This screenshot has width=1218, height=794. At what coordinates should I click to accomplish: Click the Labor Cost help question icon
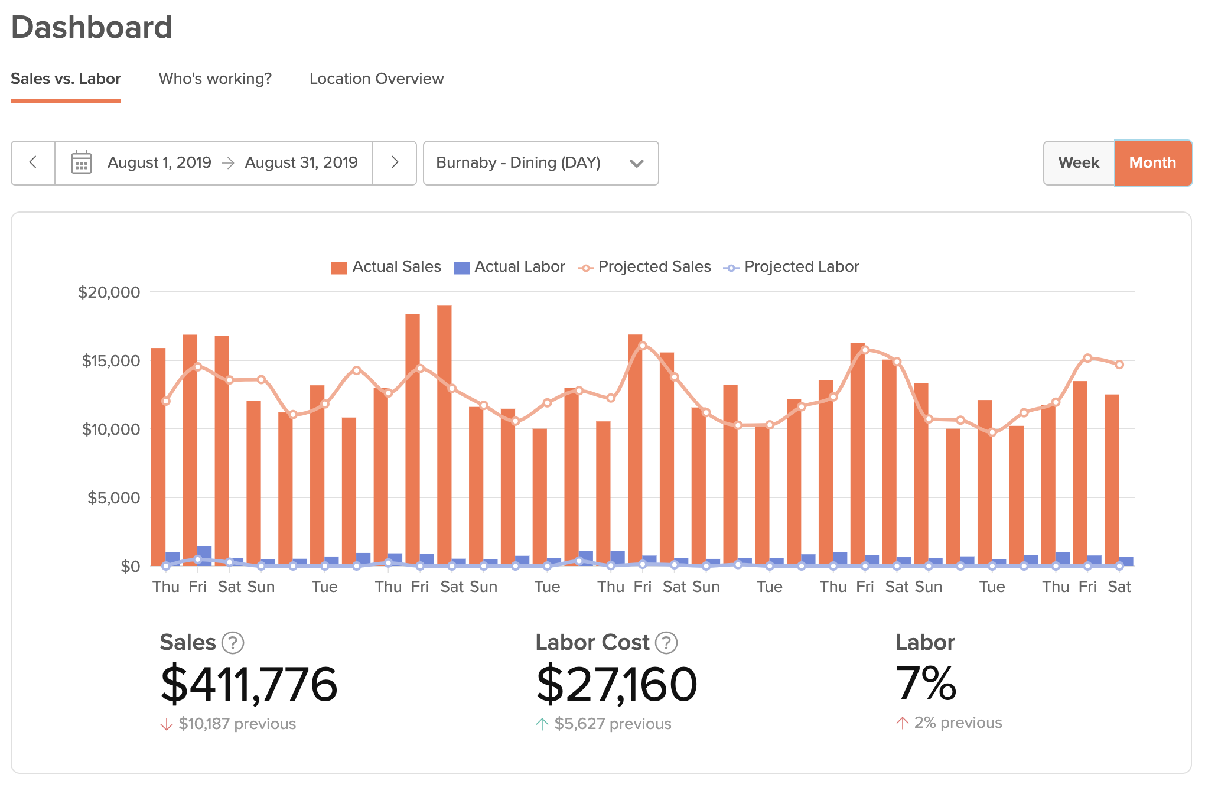(667, 643)
